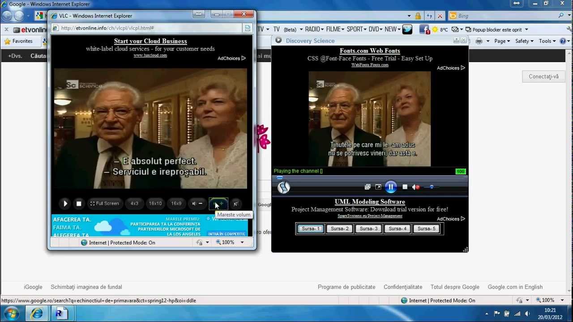Click the Twitter bird toolbar icon

pyautogui.click(x=407, y=29)
